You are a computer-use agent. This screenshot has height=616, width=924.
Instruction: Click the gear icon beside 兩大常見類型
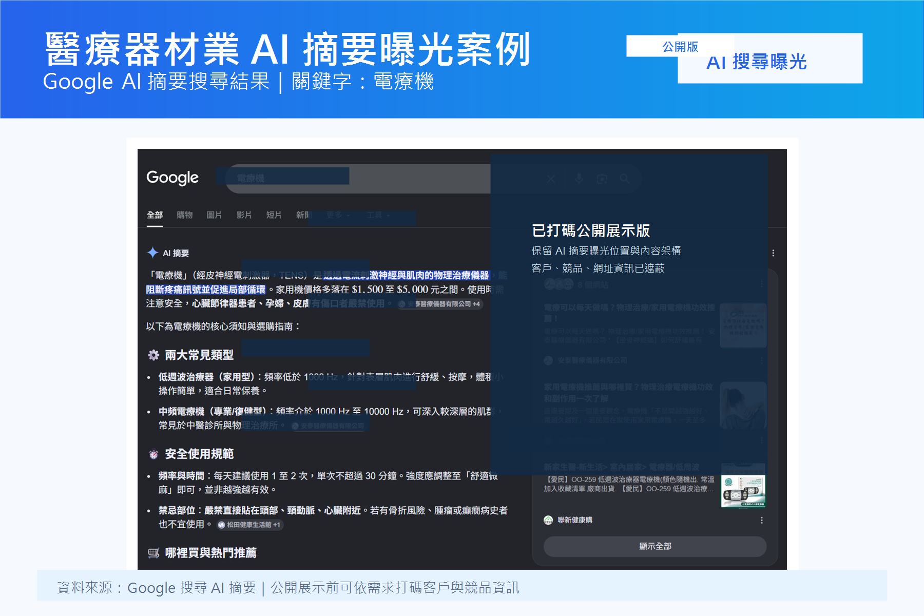click(x=153, y=355)
